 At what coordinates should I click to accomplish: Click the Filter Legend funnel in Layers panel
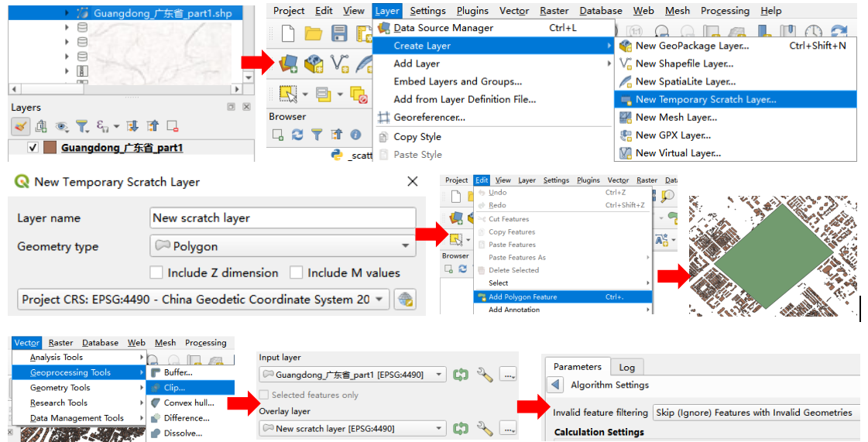pyautogui.click(x=83, y=127)
